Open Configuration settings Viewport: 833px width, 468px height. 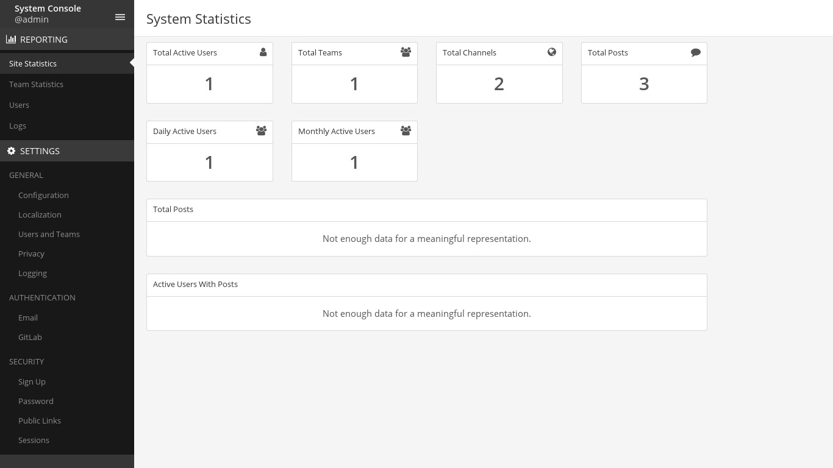[x=43, y=195]
